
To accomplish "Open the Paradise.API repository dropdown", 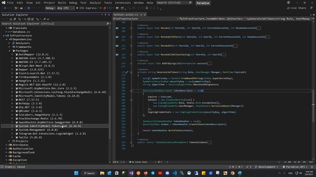I will [295, 167].
